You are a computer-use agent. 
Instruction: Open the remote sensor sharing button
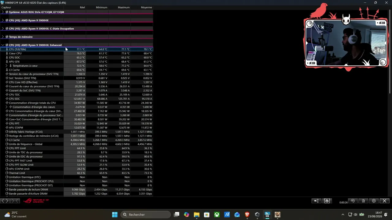click(x=316, y=201)
